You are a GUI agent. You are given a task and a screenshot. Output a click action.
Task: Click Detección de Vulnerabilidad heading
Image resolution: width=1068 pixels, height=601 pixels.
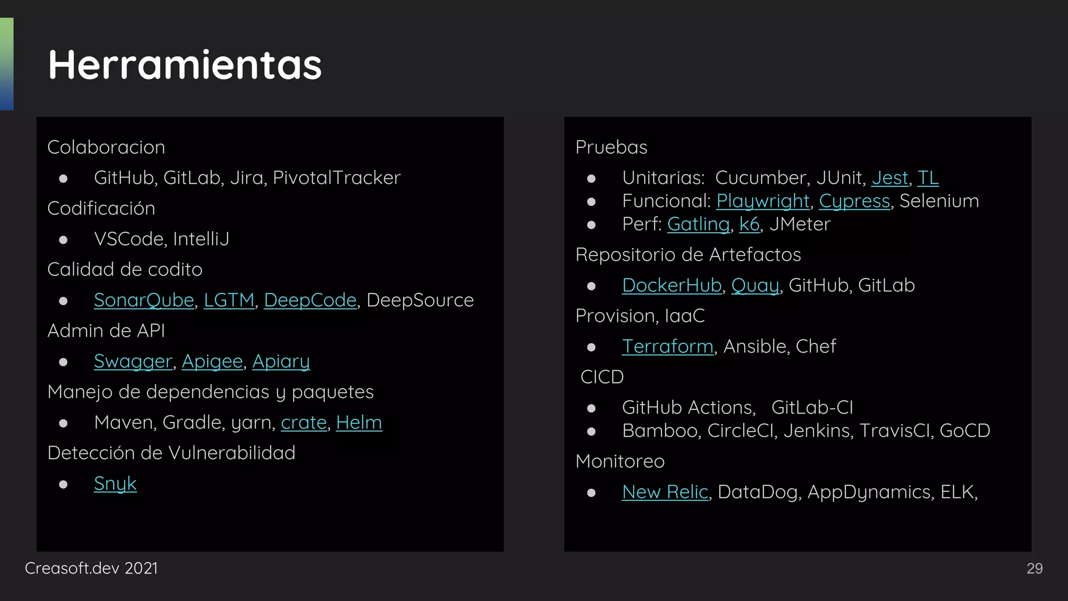tap(172, 453)
